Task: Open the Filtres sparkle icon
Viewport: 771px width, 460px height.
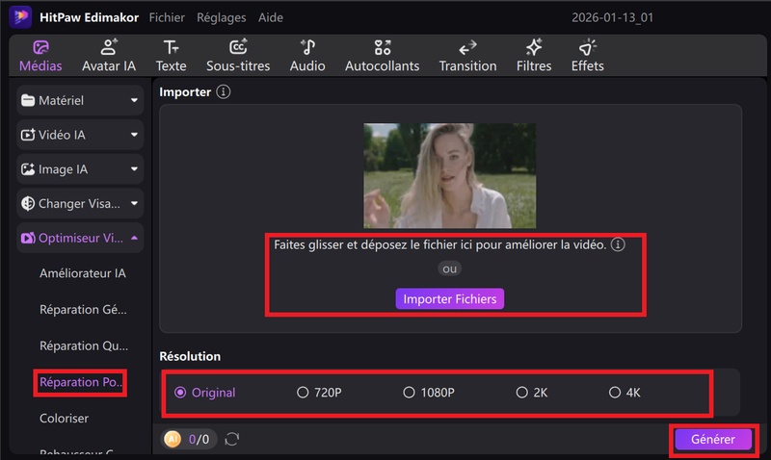Action: click(x=534, y=47)
